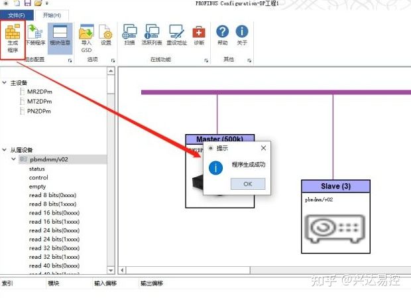This screenshot has width=411, height=298.
Task: Select the status module in tree
Action: coord(37,169)
